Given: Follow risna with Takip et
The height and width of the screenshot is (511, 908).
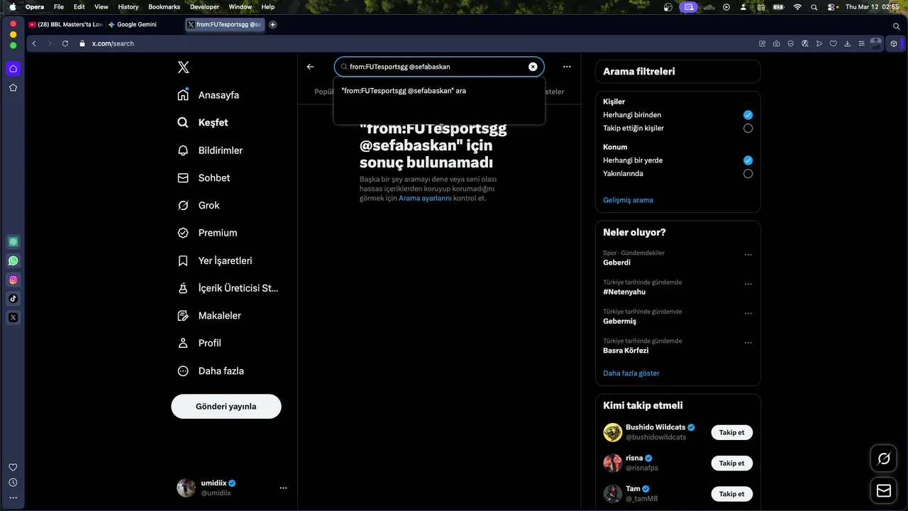Looking at the screenshot, I should tap(731, 463).
